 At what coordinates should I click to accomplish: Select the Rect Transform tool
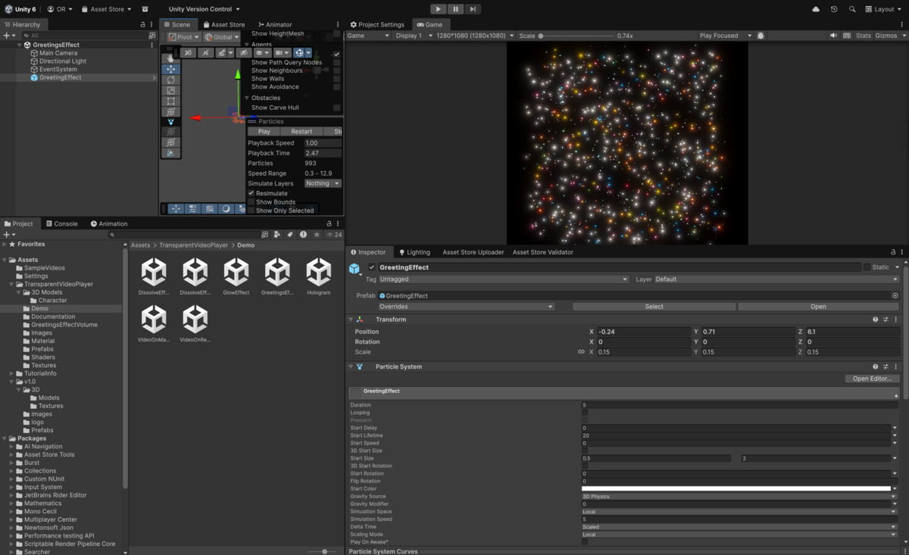pos(170,99)
